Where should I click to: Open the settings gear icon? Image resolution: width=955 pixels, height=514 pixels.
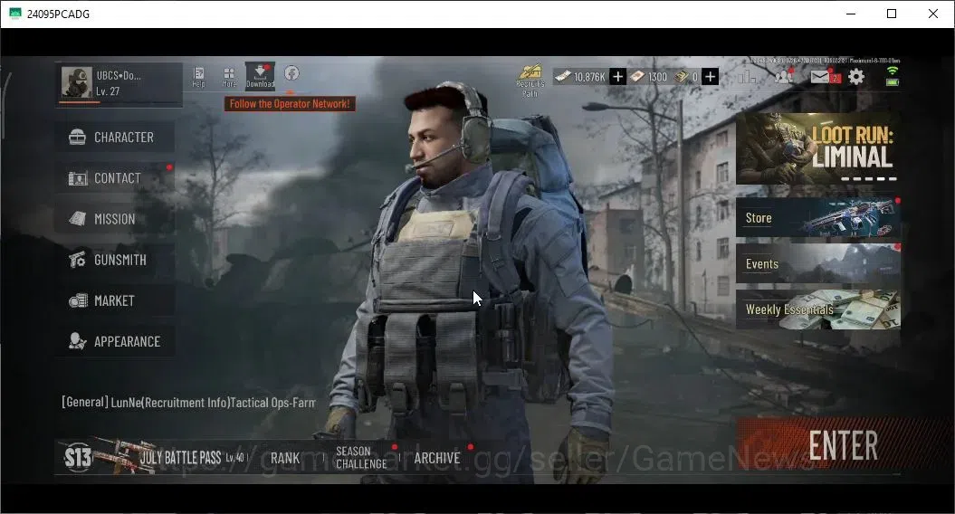(856, 77)
